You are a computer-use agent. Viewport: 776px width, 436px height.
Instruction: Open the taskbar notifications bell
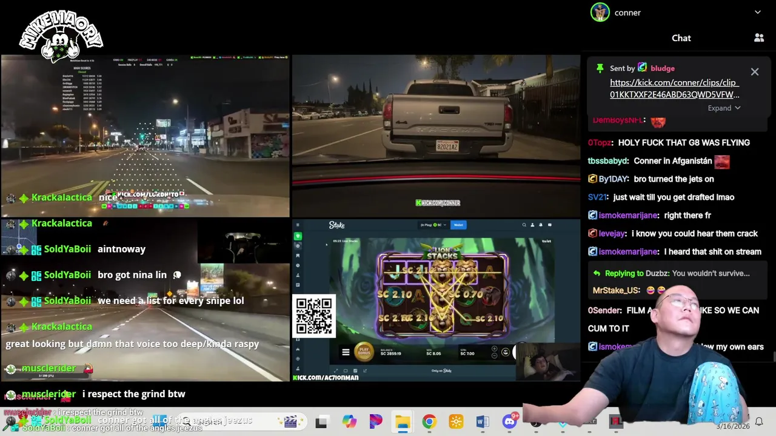point(758,421)
